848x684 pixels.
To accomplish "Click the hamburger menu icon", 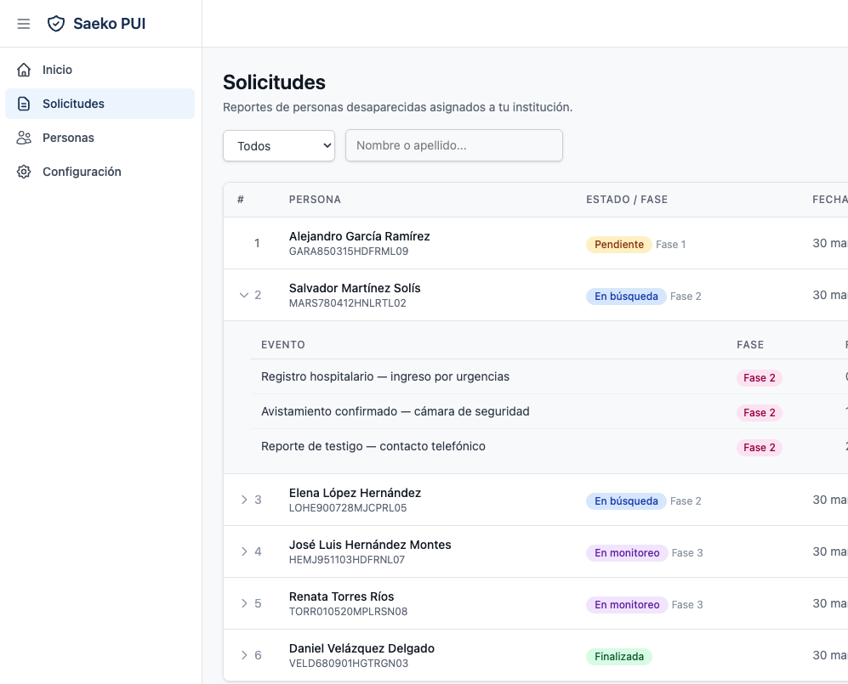I will point(24,24).
